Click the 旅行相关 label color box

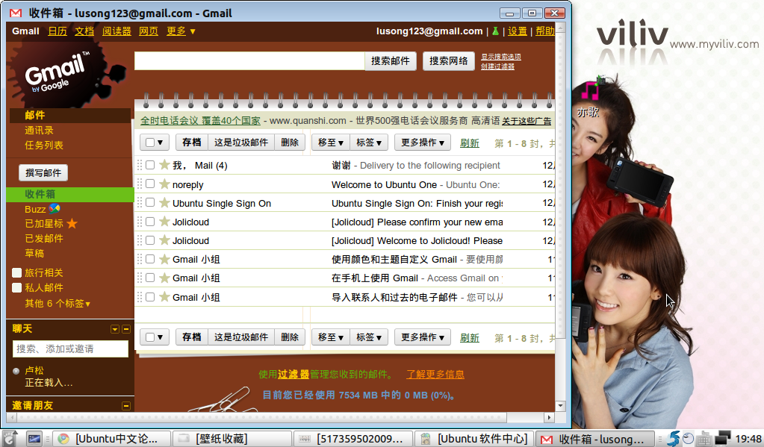click(17, 272)
